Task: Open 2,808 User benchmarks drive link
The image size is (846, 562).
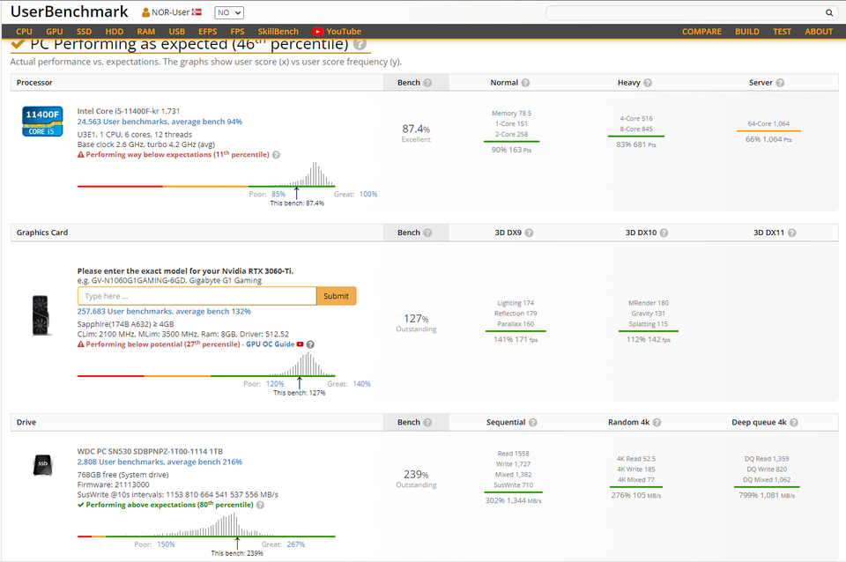Action: [x=160, y=462]
